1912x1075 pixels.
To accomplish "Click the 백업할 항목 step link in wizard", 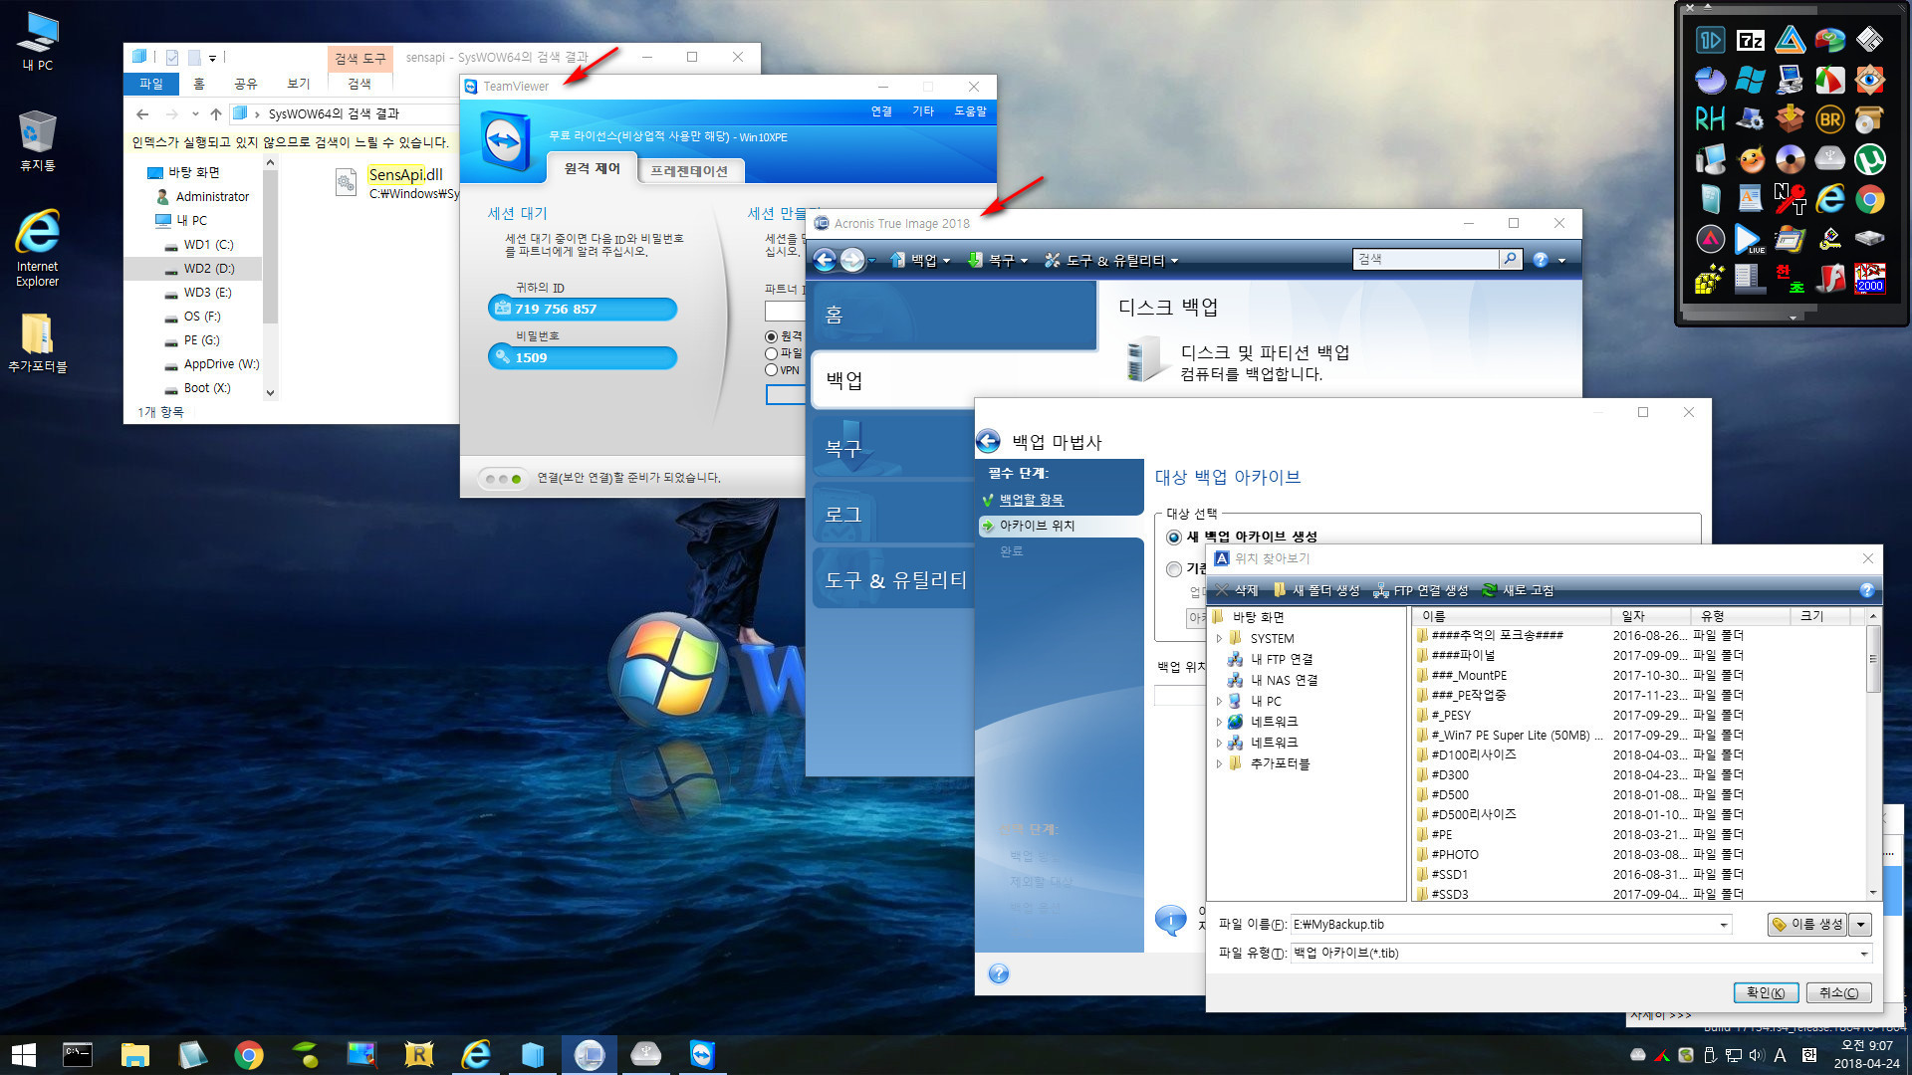I will click(x=1031, y=500).
